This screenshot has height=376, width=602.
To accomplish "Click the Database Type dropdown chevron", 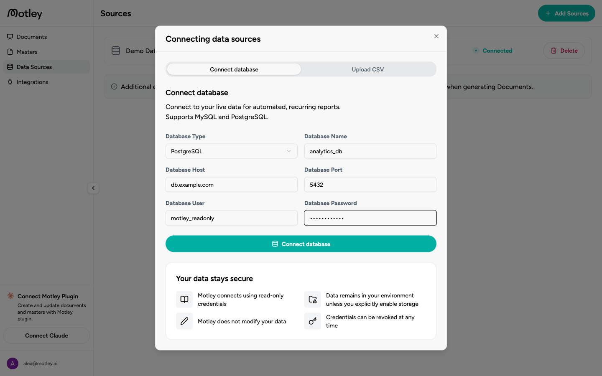I will [289, 151].
